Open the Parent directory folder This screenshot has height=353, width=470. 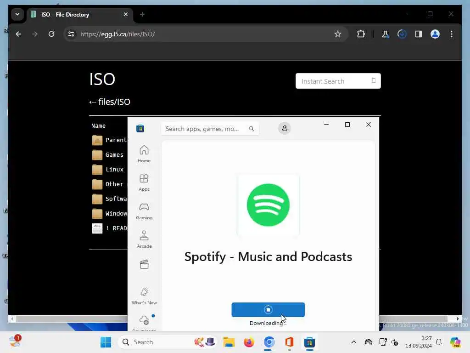pyautogui.click(x=109, y=140)
